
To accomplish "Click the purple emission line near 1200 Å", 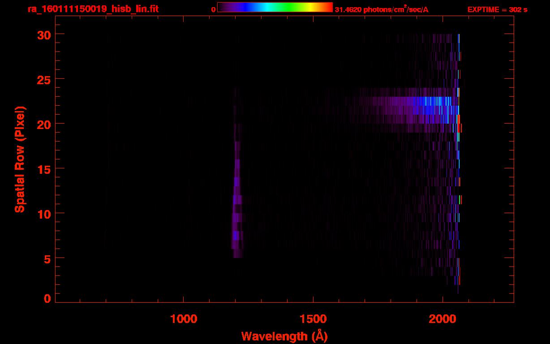I will (237, 200).
